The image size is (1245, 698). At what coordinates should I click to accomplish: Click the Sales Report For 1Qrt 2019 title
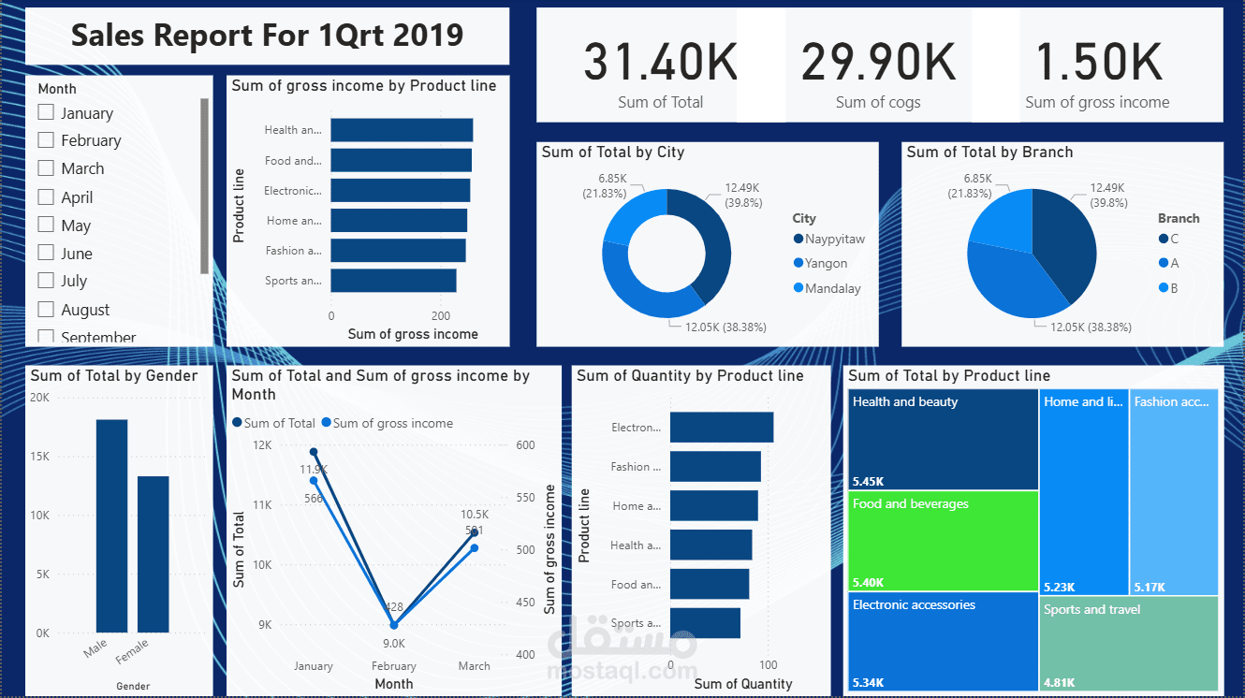268,36
